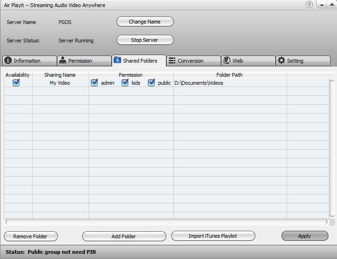Click the gear icon on the Setting tab

281,60
